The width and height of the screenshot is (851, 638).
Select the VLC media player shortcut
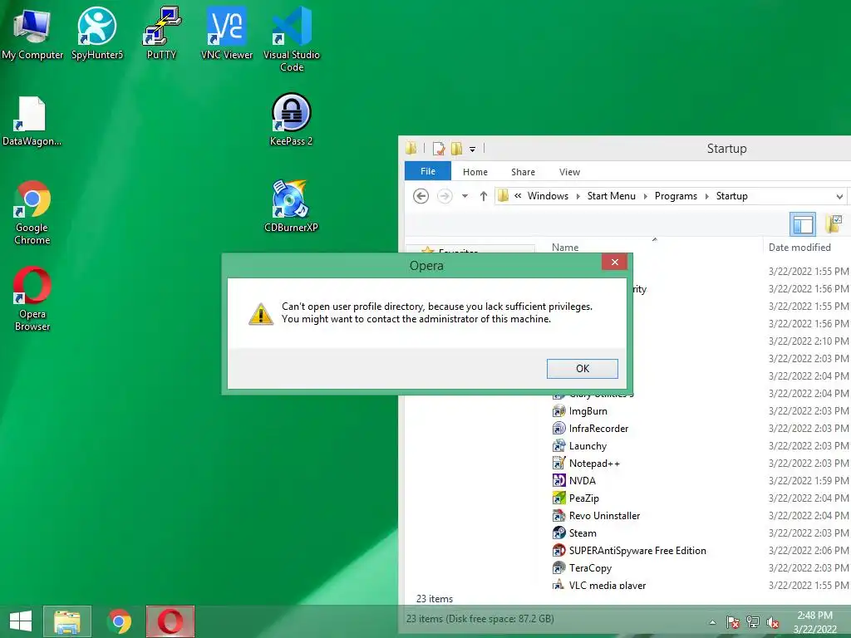599,584
